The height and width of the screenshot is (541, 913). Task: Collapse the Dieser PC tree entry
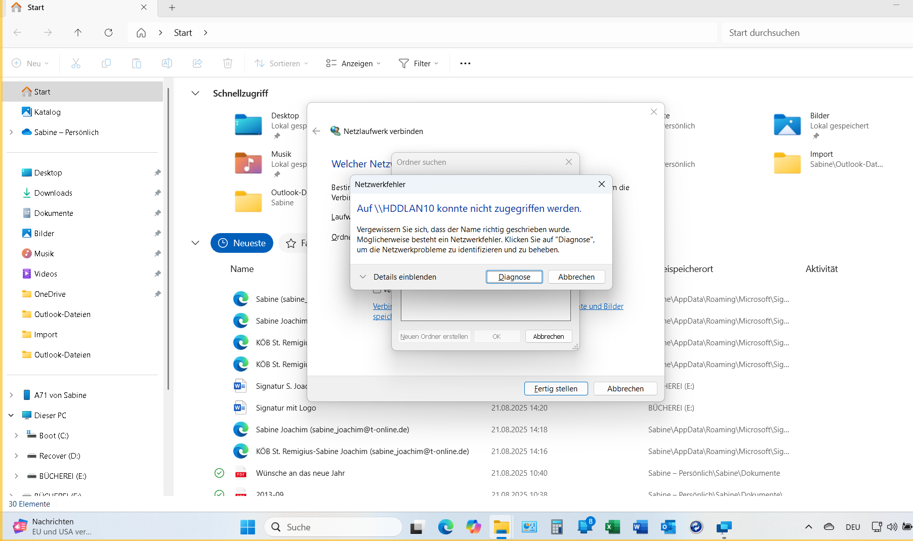11,415
